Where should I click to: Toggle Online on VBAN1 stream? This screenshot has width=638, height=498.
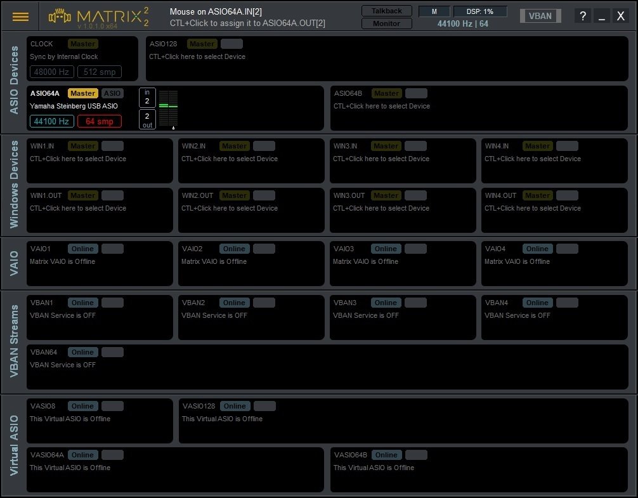(x=82, y=303)
